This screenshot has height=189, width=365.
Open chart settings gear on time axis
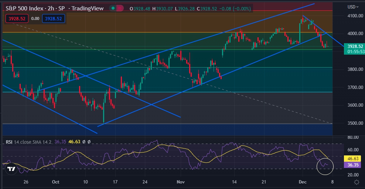click(x=357, y=182)
